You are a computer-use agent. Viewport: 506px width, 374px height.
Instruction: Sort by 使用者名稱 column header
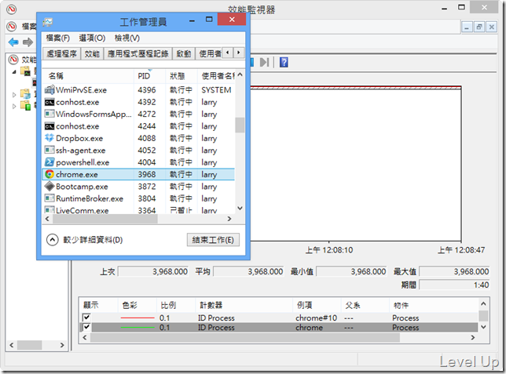point(217,76)
